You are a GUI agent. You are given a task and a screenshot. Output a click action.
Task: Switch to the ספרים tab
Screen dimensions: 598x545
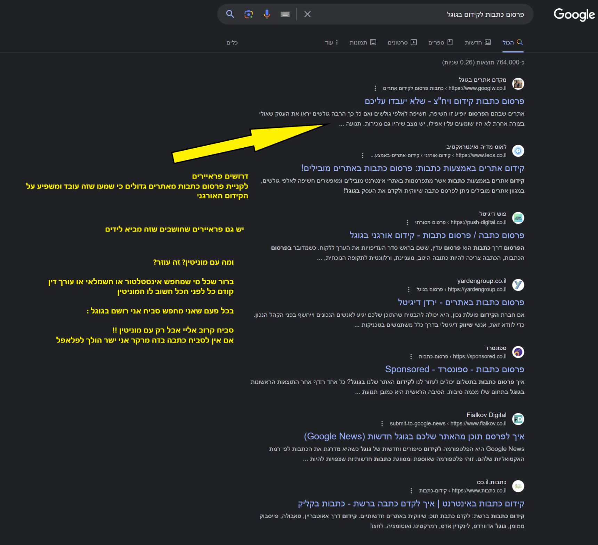point(441,42)
